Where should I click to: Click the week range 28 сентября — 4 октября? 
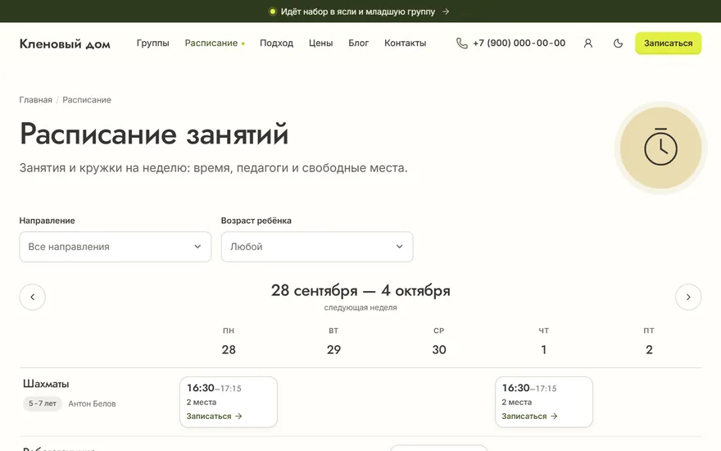pyautogui.click(x=360, y=290)
